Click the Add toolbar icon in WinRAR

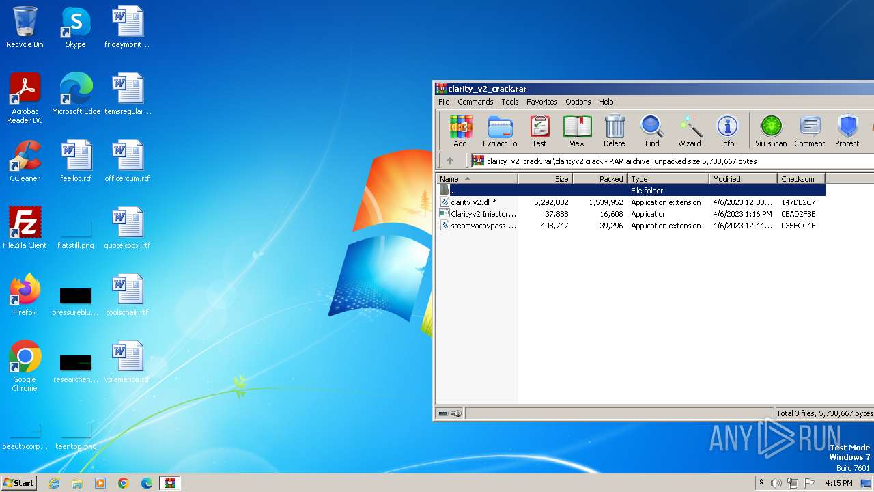point(460,131)
